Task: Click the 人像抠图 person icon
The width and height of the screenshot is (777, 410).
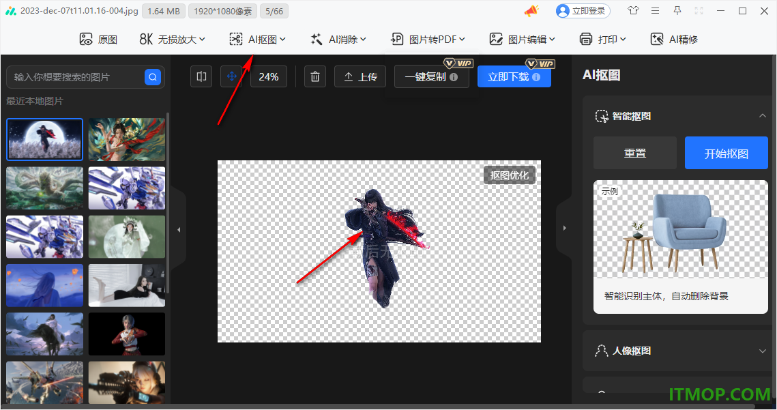Action: (x=601, y=351)
